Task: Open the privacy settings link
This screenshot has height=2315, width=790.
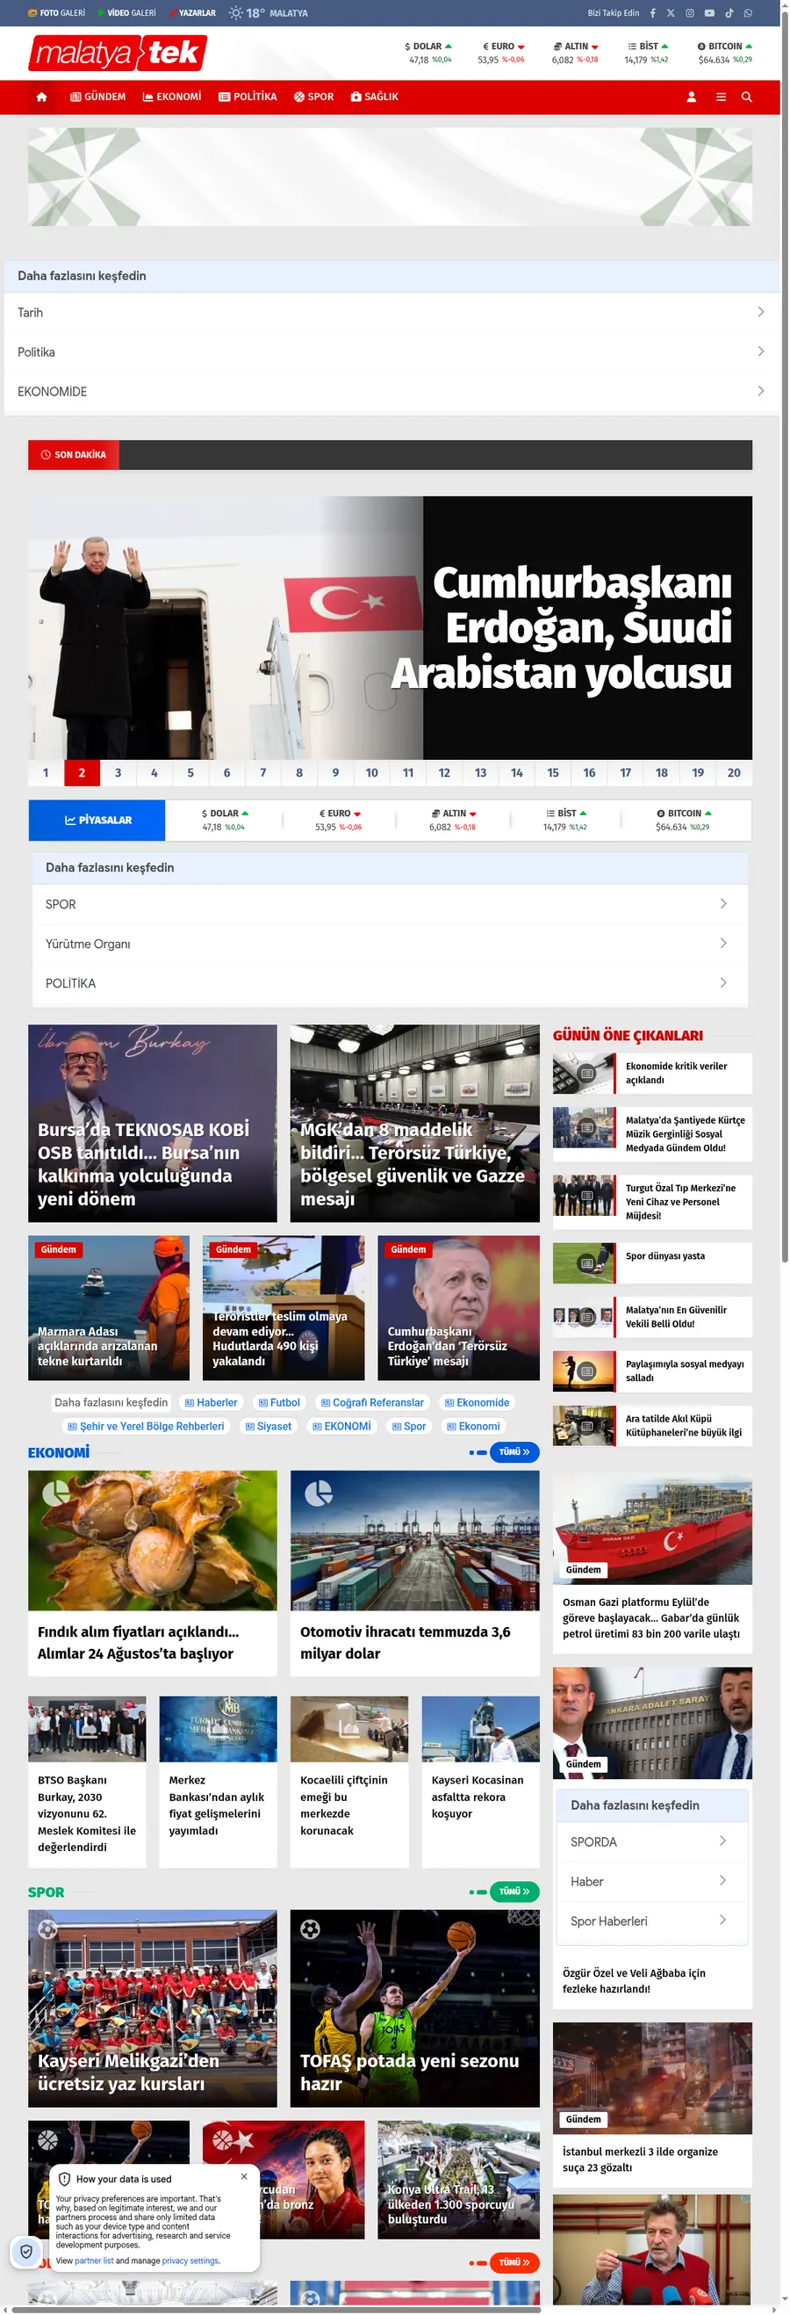Action: pyautogui.click(x=190, y=2261)
